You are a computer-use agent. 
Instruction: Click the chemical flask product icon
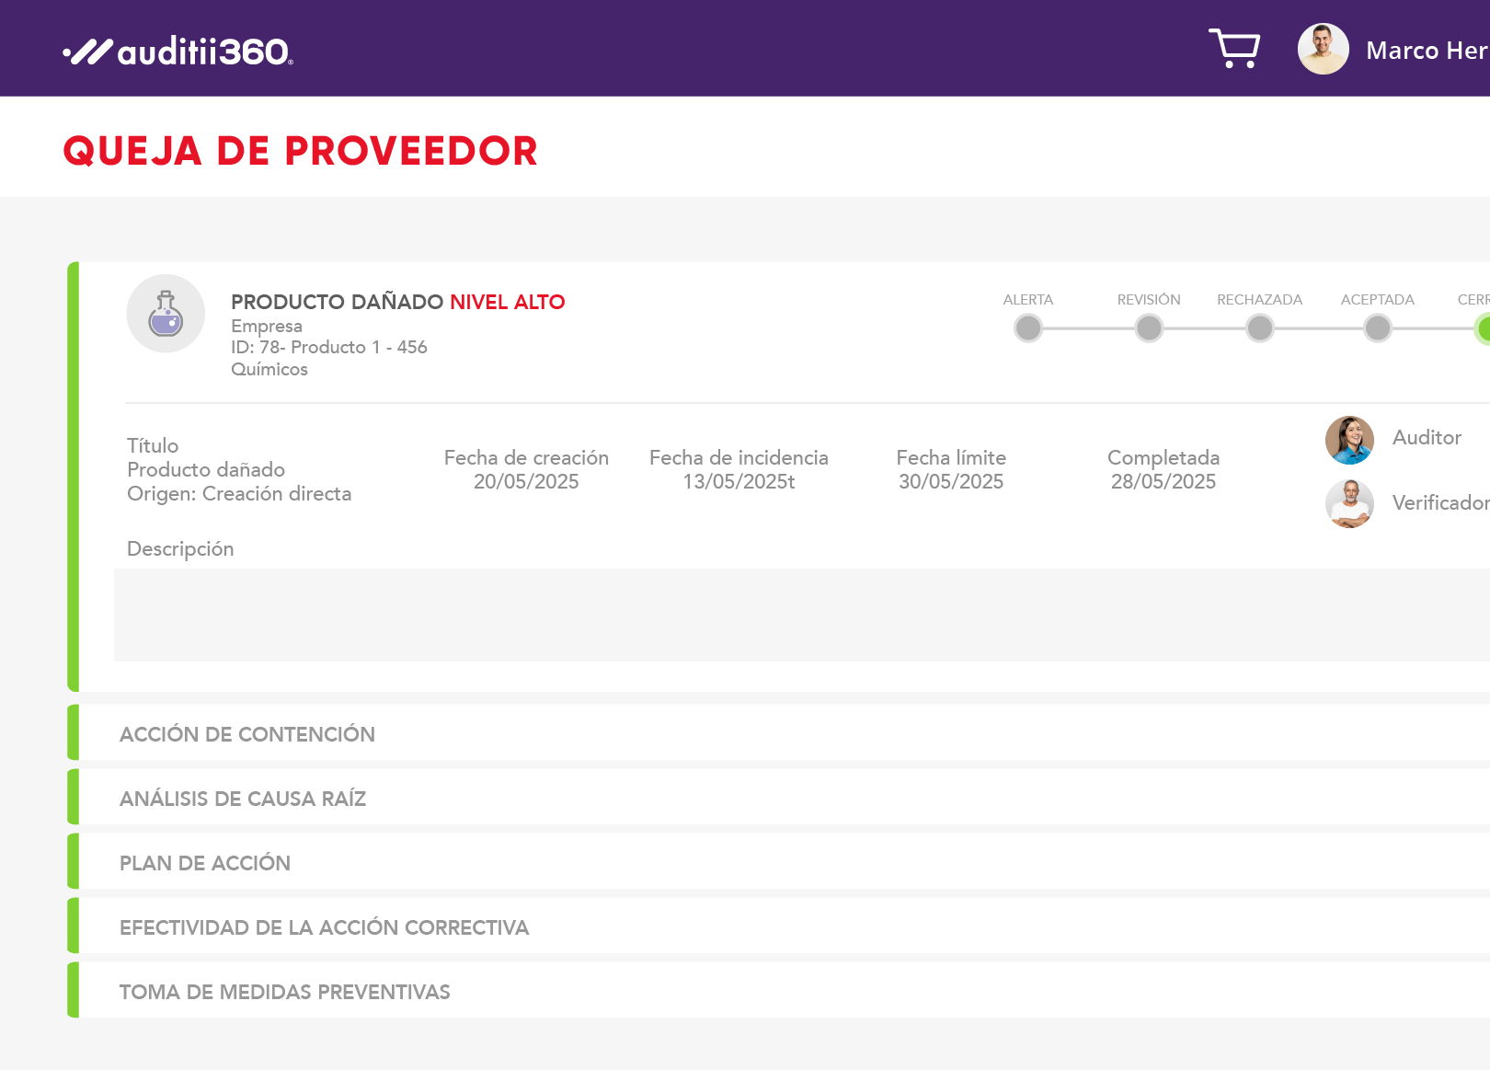click(x=166, y=314)
